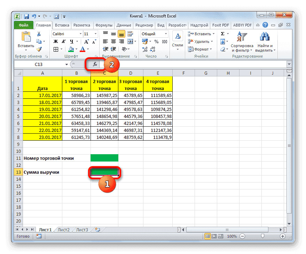Click the font color red swatch
The height and width of the screenshot is (254, 306).
coord(83,50)
